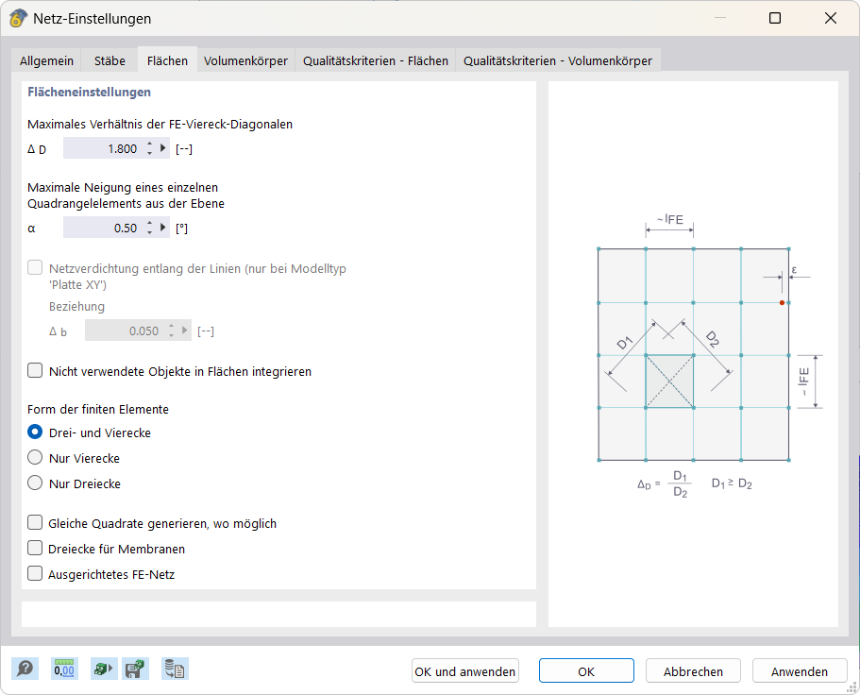The height and width of the screenshot is (695, 860).
Task: Open the options arrow beside the α field
Action: coord(161,227)
